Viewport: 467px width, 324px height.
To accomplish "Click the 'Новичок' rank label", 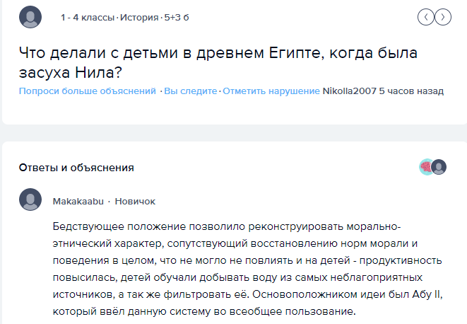I will (x=135, y=202).
